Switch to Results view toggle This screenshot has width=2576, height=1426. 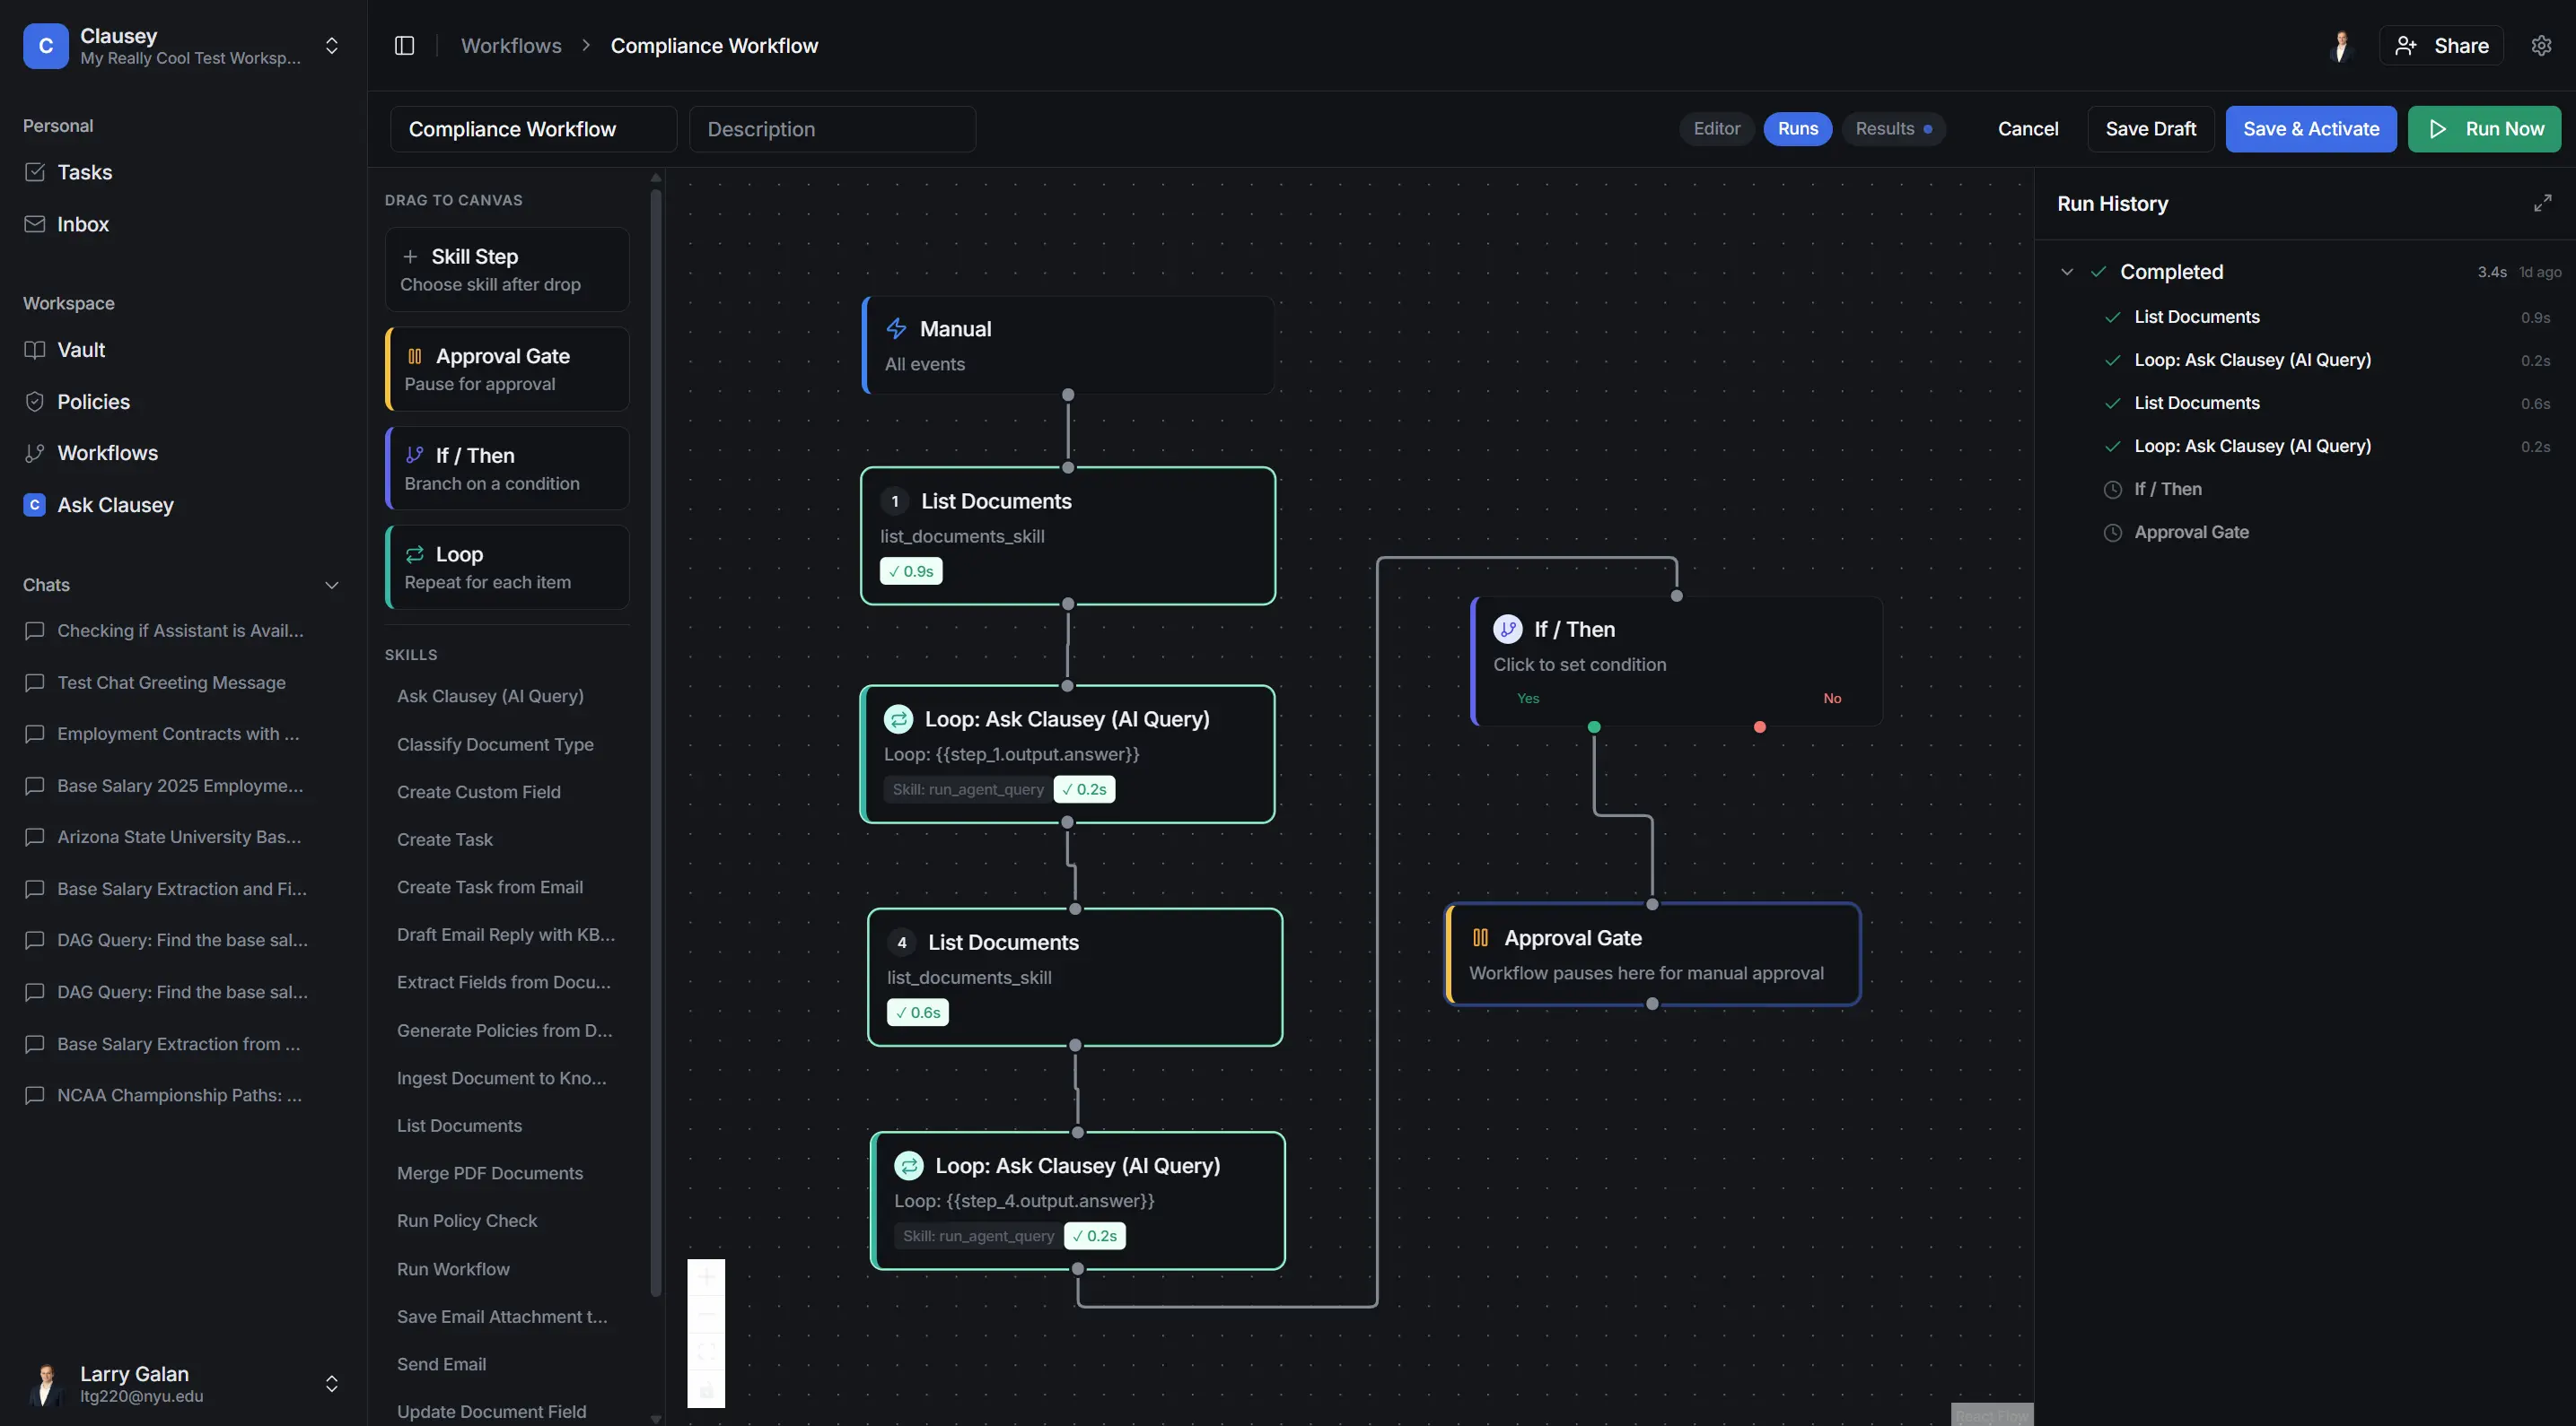[1892, 129]
